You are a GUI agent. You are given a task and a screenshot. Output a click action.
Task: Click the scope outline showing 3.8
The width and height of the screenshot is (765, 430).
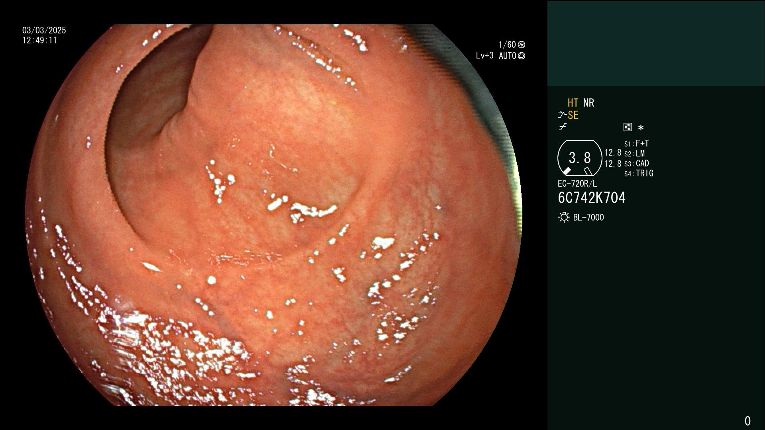click(580, 158)
